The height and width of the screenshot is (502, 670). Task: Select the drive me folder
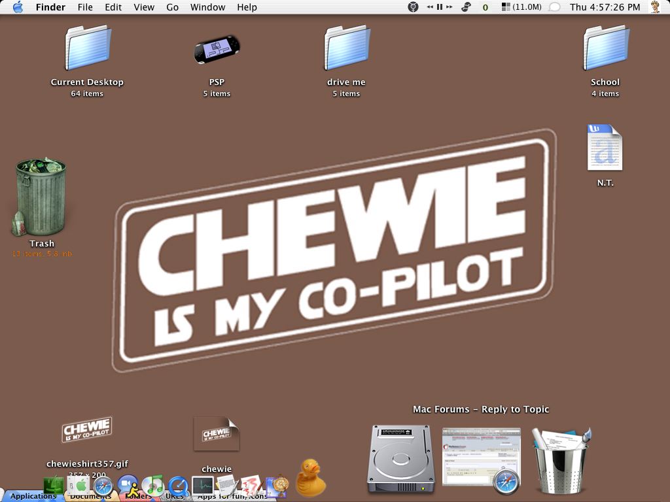tap(347, 47)
